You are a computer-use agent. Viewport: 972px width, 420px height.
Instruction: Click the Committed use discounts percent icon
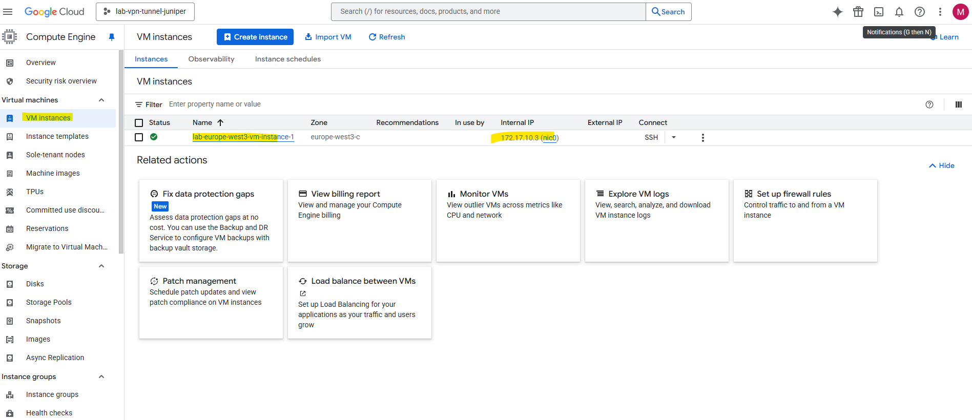point(10,210)
